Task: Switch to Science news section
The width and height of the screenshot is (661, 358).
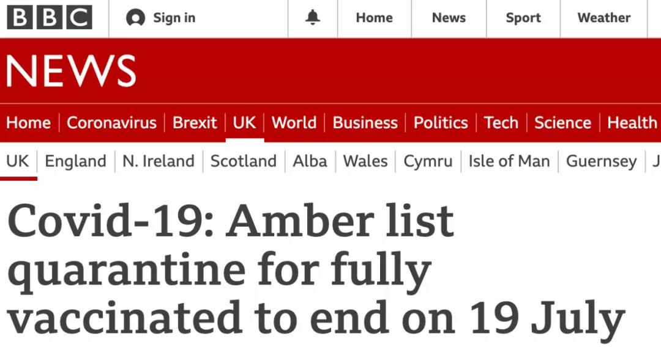Action: [x=562, y=123]
